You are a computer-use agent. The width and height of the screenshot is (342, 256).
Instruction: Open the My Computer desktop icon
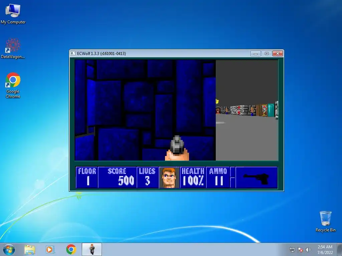click(x=13, y=14)
